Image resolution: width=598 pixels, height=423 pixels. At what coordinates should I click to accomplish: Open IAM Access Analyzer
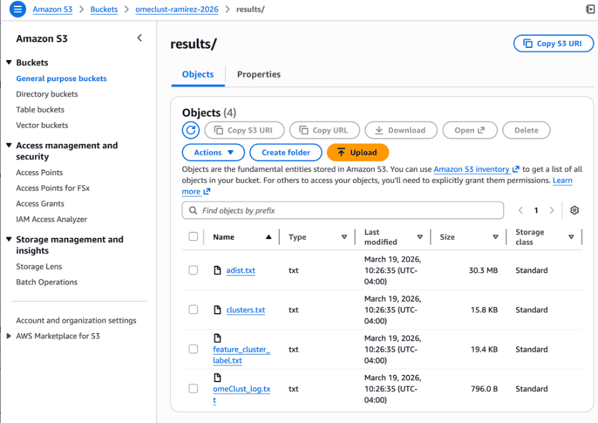(52, 220)
